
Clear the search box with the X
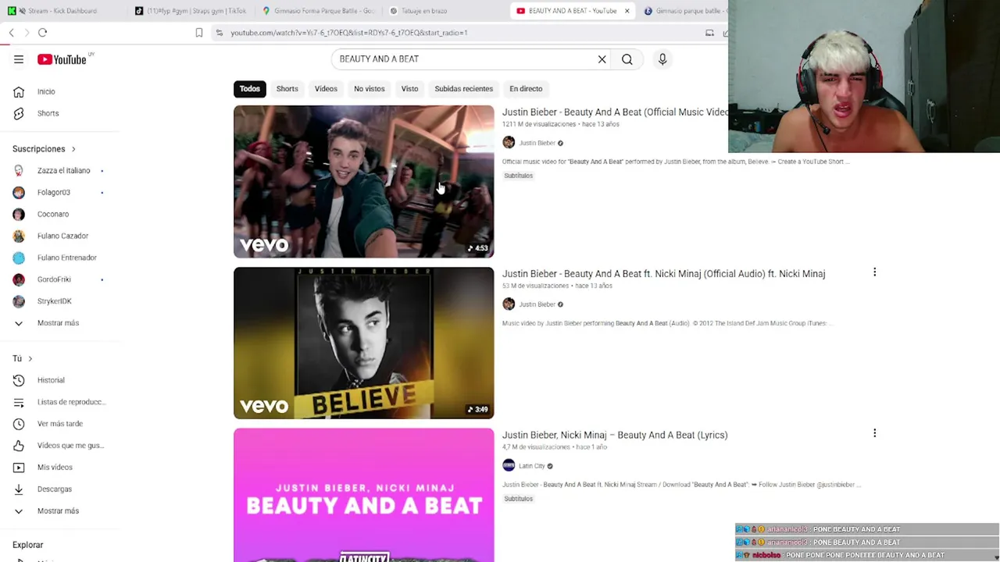click(x=602, y=59)
